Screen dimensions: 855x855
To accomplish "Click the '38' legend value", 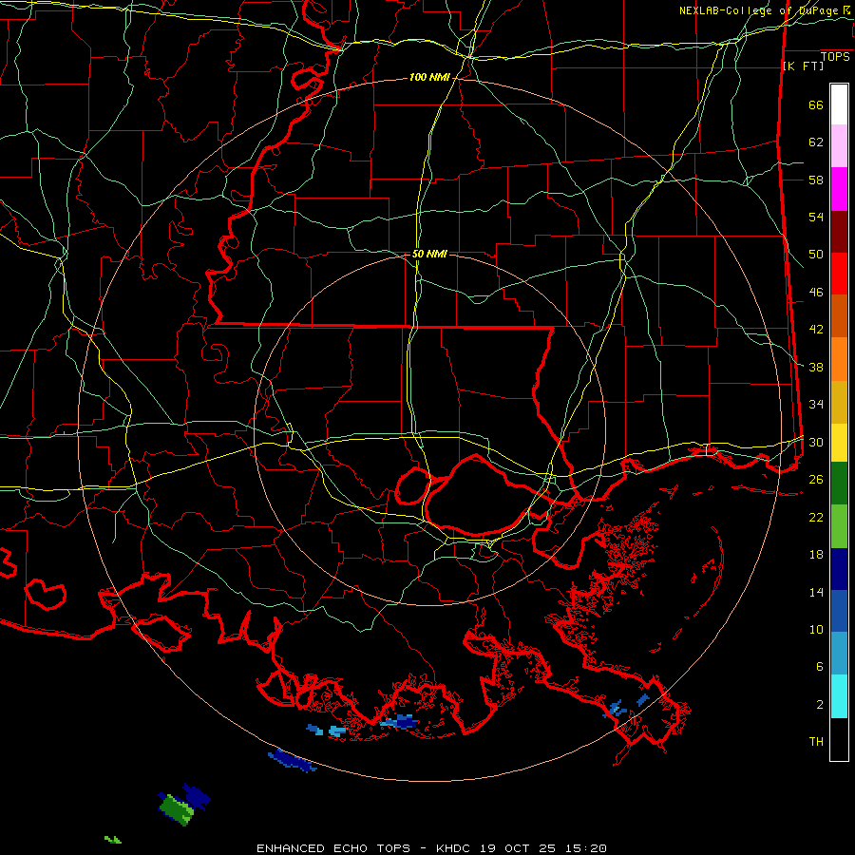I will pyautogui.click(x=816, y=367).
